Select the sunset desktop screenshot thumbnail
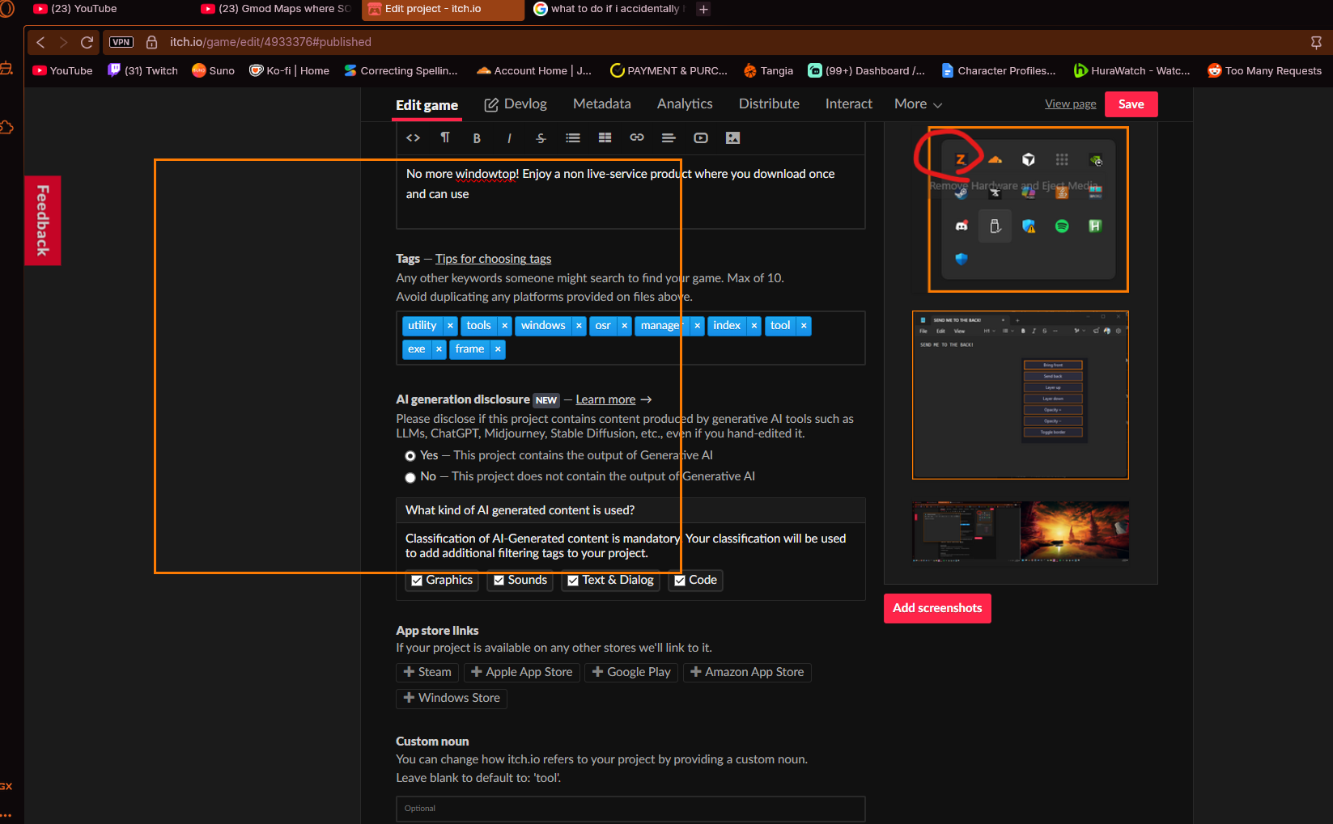 tap(1020, 531)
